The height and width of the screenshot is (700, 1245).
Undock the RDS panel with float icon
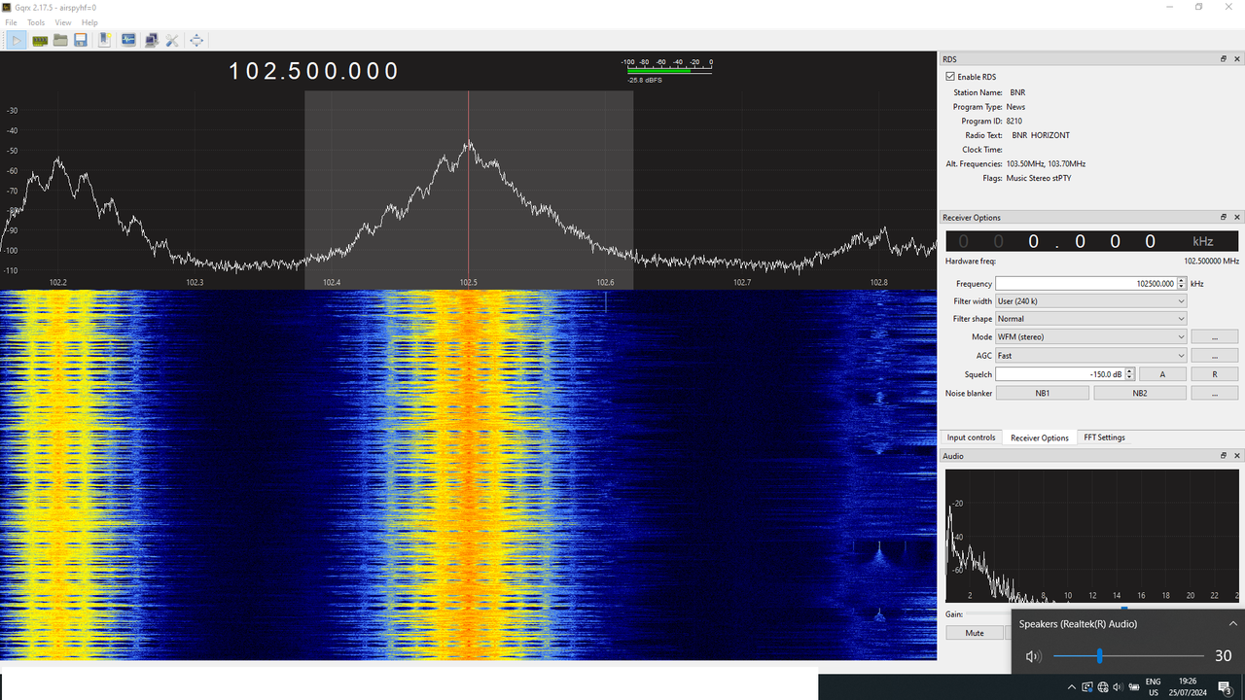(1224, 59)
